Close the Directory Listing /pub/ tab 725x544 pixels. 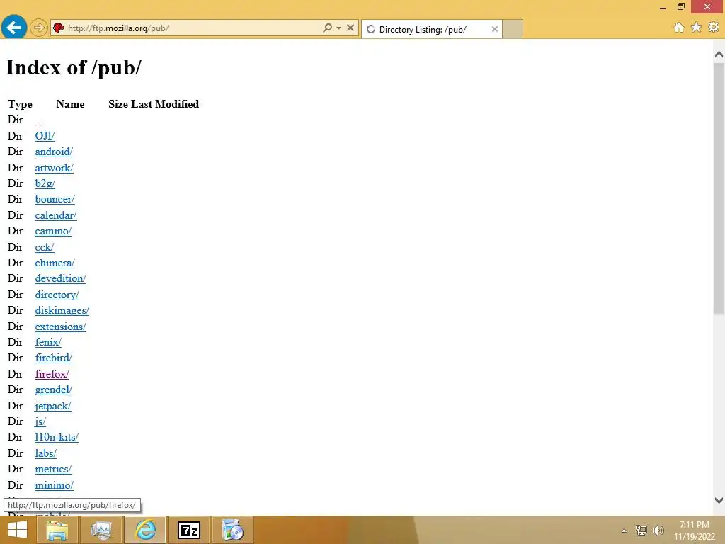pos(495,29)
